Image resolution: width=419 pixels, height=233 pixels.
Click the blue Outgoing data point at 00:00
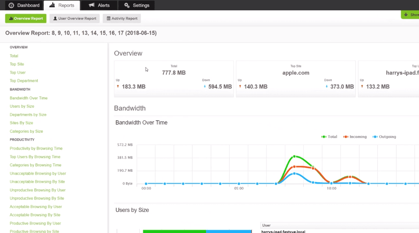coord(146,184)
